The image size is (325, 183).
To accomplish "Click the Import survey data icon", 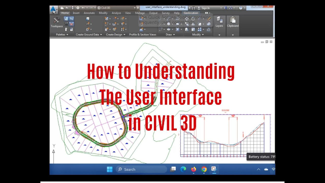I will [x=88, y=19].
